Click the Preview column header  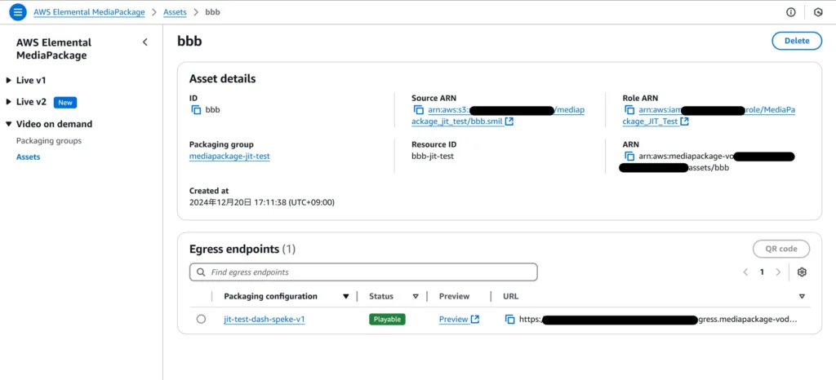[454, 297]
